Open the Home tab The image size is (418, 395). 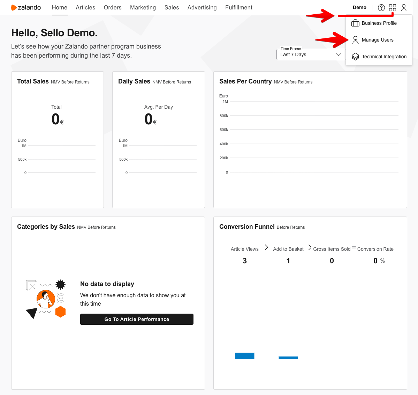(60, 7)
